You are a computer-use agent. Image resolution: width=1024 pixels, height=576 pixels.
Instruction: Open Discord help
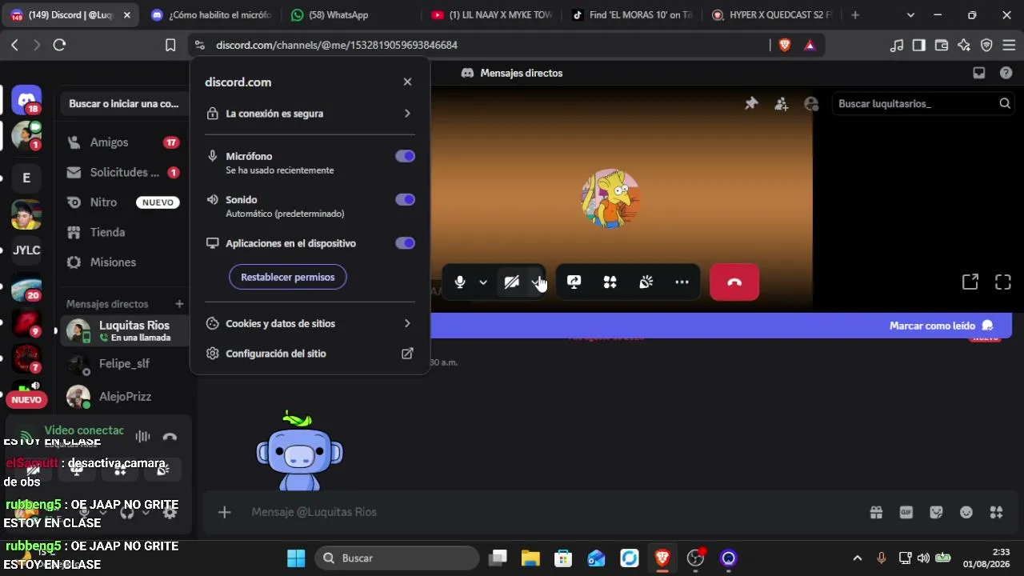click(1006, 73)
